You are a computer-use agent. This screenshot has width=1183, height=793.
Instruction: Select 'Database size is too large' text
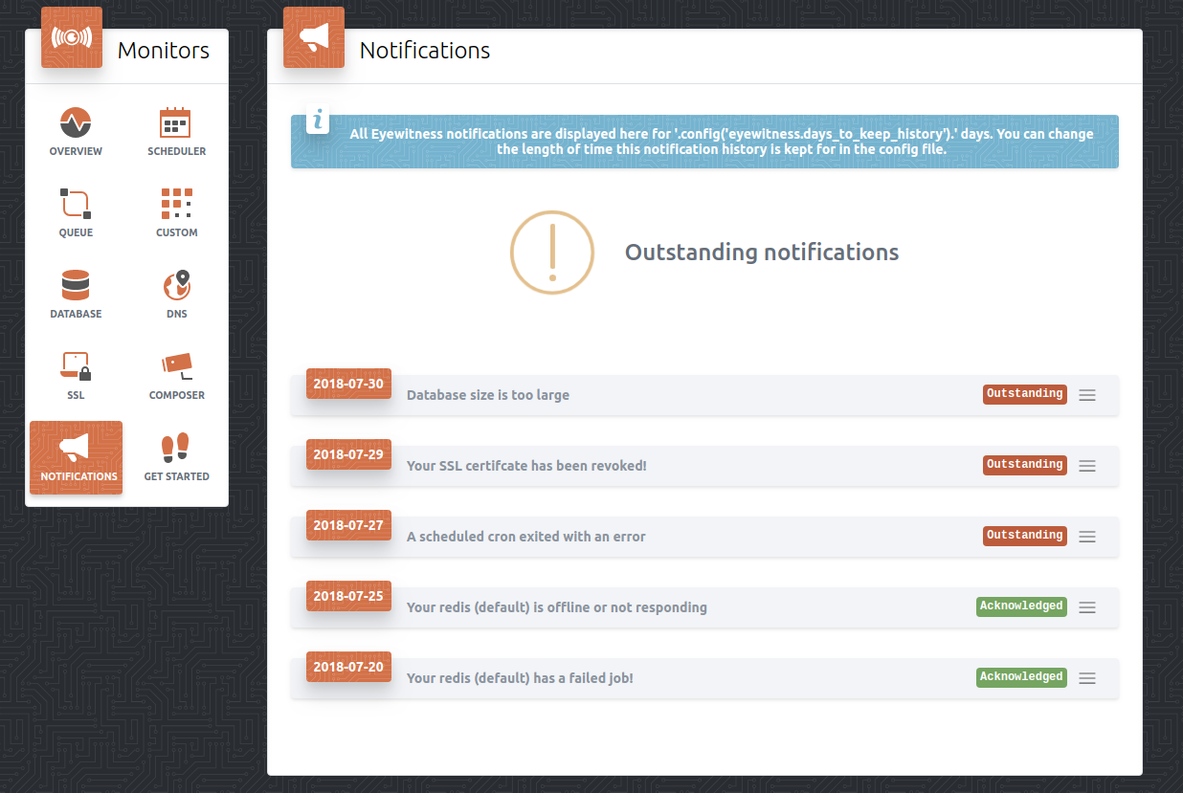click(488, 395)
